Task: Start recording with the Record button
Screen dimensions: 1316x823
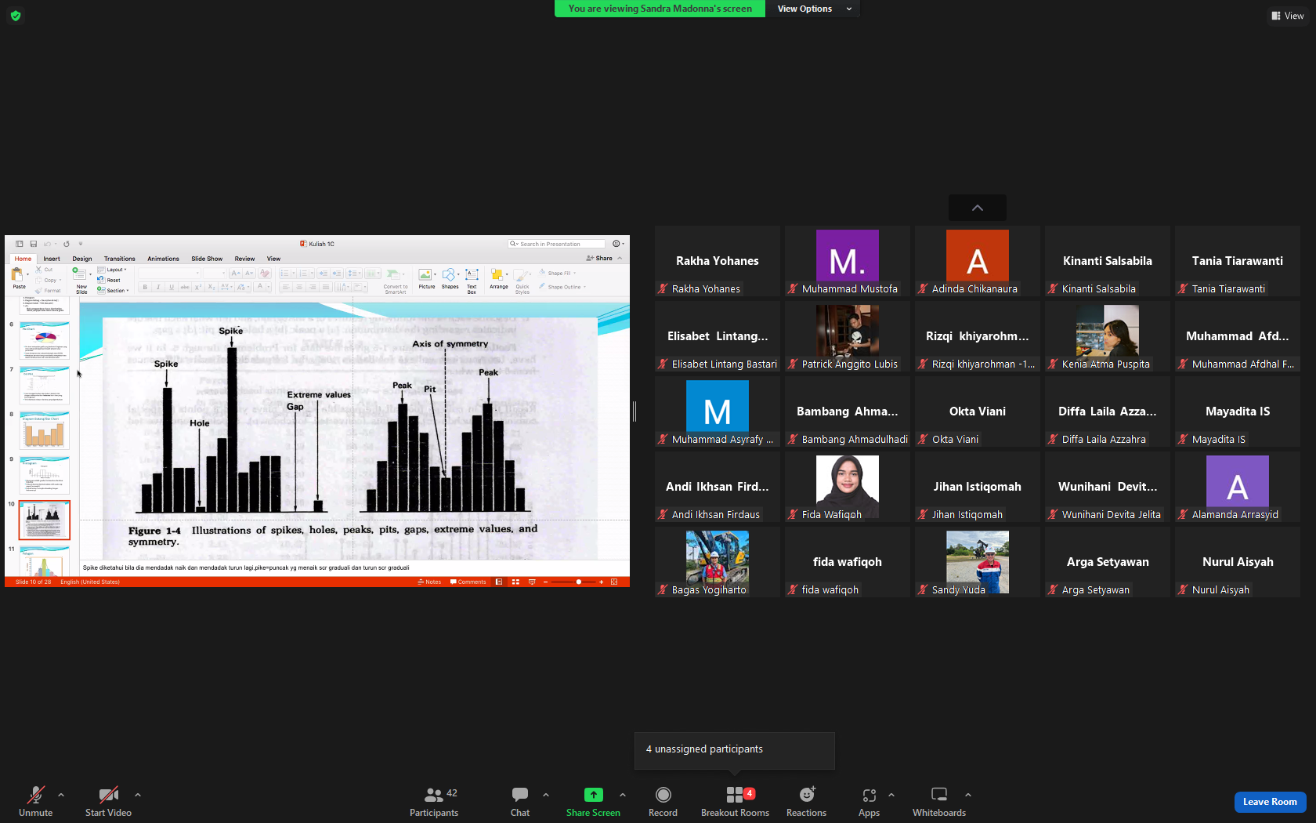Action: click(663, 801)
